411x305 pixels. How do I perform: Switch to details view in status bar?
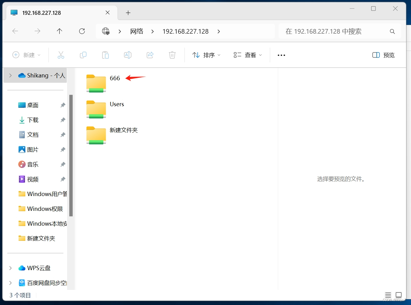point(388,295)
